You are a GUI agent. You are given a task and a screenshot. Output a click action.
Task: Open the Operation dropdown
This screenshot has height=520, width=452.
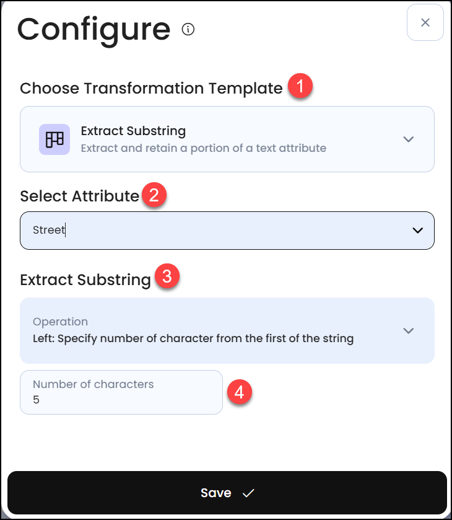click(227, 330)
